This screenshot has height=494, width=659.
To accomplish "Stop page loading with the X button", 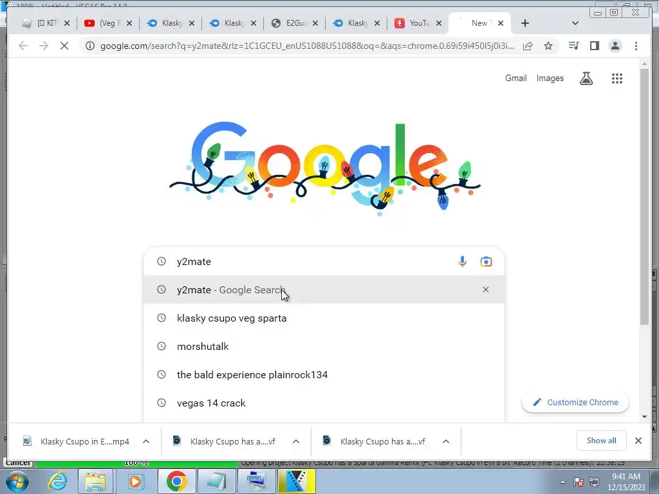I will tap(64, 46).
